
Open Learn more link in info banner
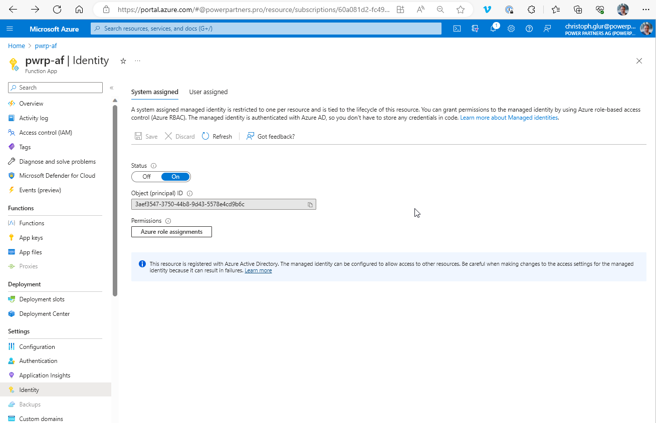coord(258,270)
